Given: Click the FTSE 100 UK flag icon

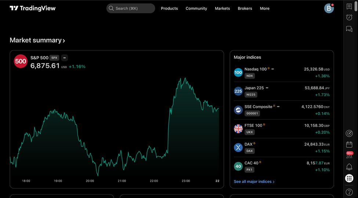Looking at the screenshot, I should tap(238, 129).
